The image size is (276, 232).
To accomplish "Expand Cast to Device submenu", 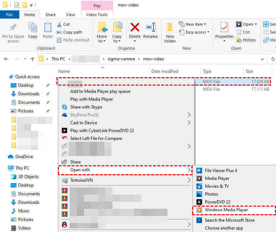I will pyautogui.click(x=189, y=123).
